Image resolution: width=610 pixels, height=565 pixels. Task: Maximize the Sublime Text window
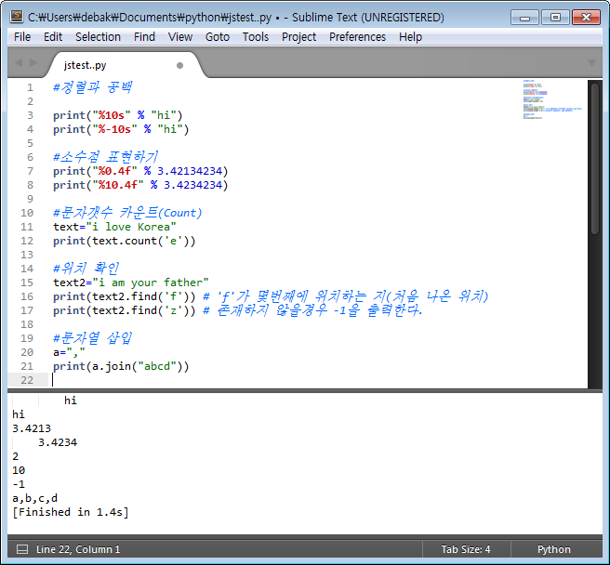555,18
